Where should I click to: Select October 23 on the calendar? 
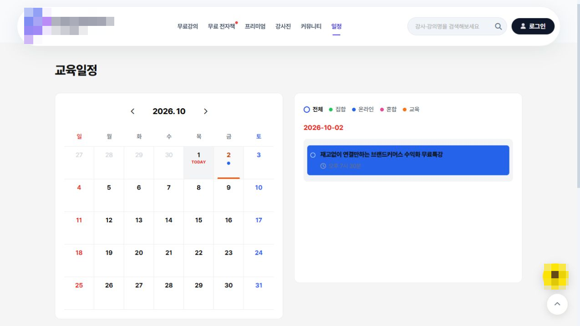pos(229,261)
